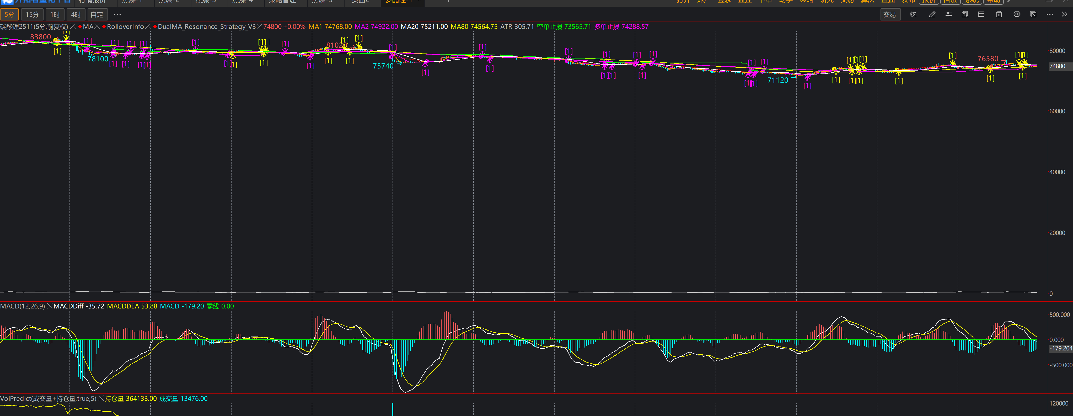Click the 碳酸锂2511(5分,前复权) title
Screen dimensions: 1073x416
34,27
